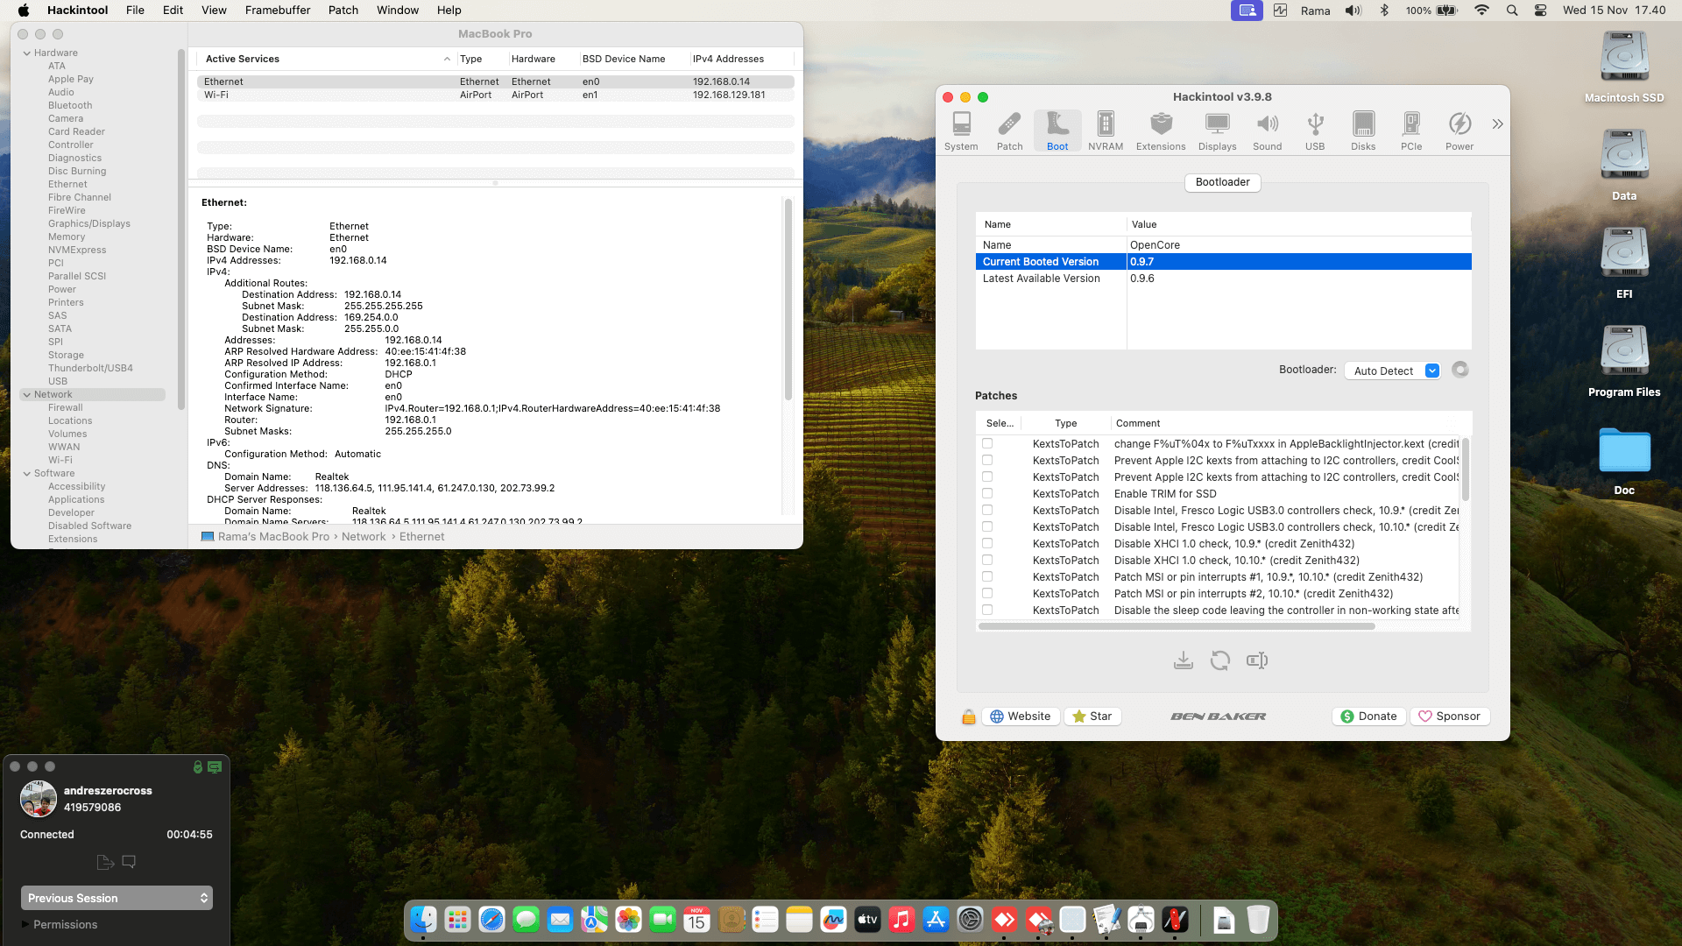The height and width of the screenshot is (946, 1682).
Task: Check Patch MSI or pin interrupts #2
Action: [x=987, y=594]
